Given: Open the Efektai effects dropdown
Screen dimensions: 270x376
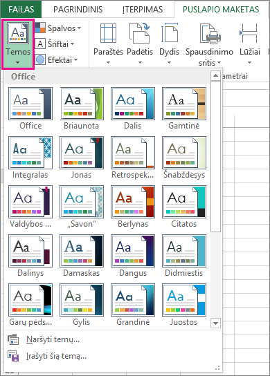Looking at the screenshot, I should 57,59.
